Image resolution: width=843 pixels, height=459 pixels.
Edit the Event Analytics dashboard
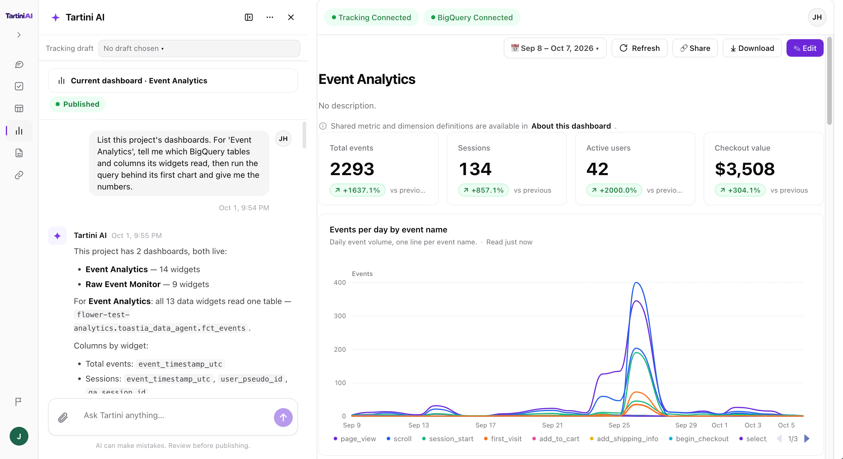click(x=805, y=48)
